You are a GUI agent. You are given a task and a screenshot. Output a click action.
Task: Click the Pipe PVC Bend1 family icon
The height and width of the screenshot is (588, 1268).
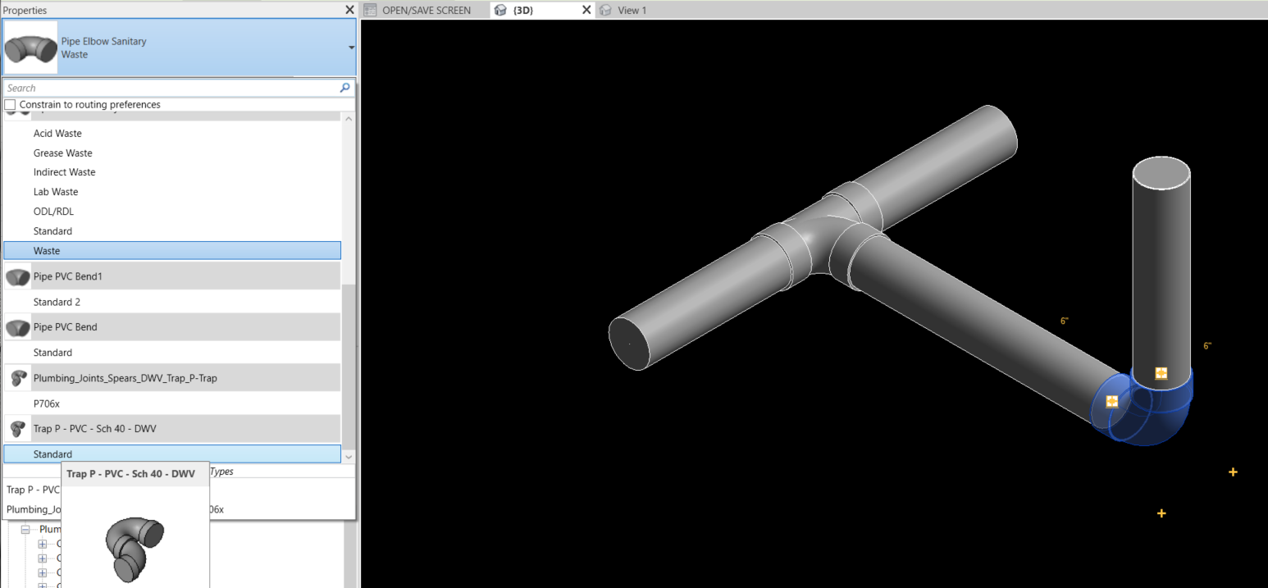click(17, 276)
